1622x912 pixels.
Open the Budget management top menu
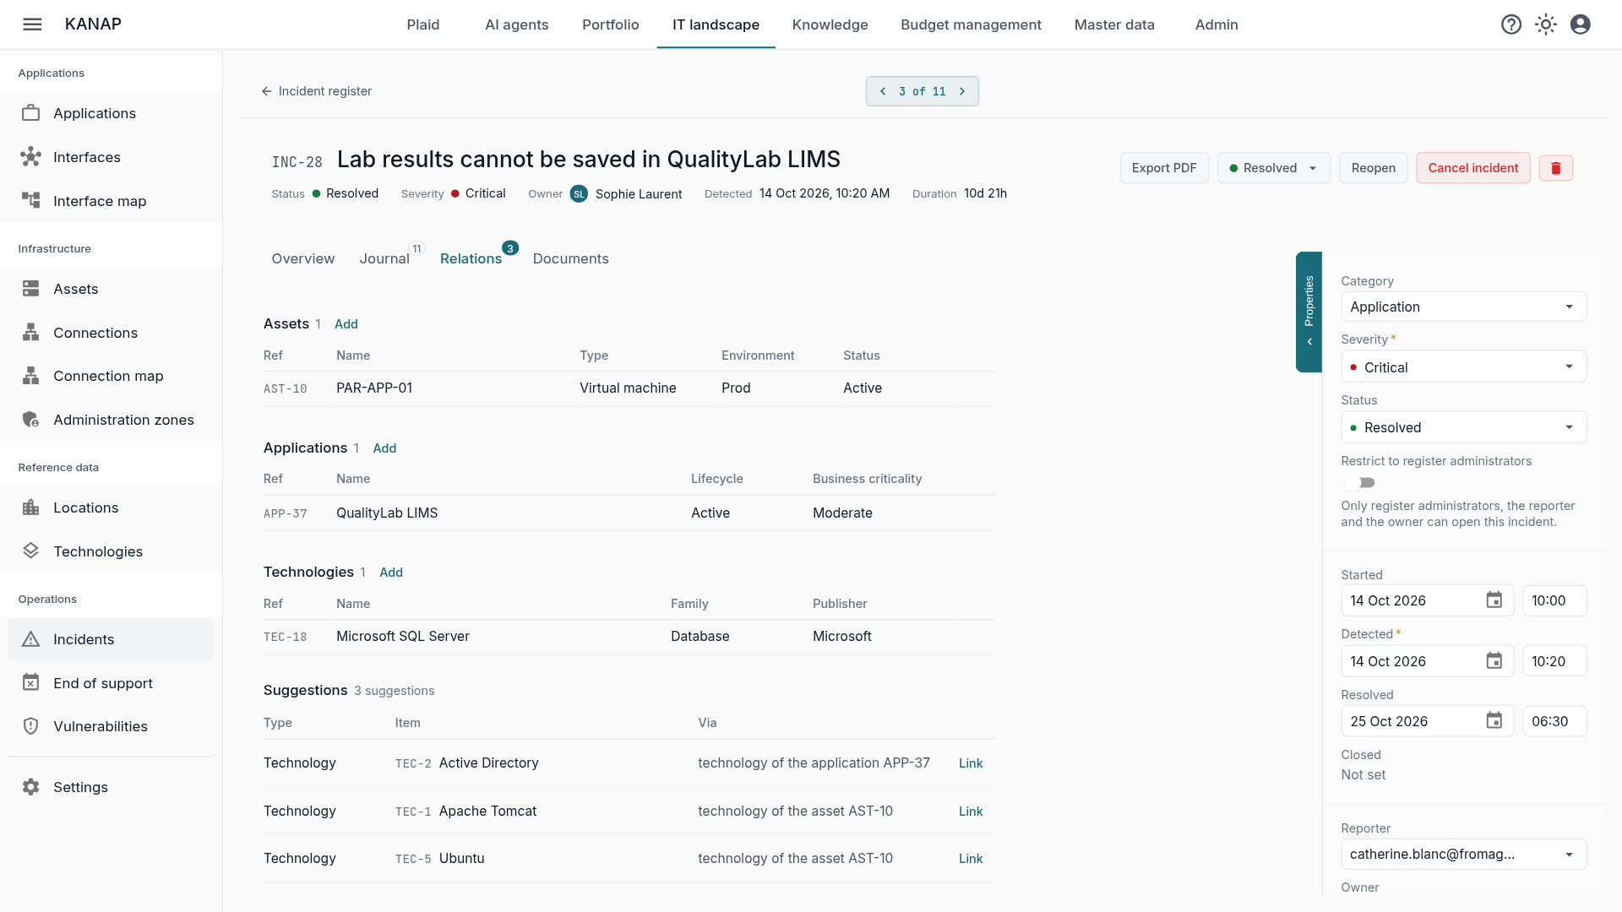[971, 24]
